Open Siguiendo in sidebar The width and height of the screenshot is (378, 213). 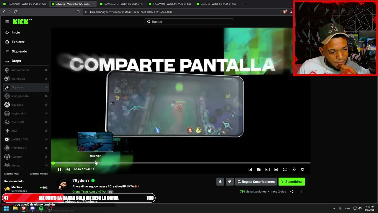(x=26, y=51)
